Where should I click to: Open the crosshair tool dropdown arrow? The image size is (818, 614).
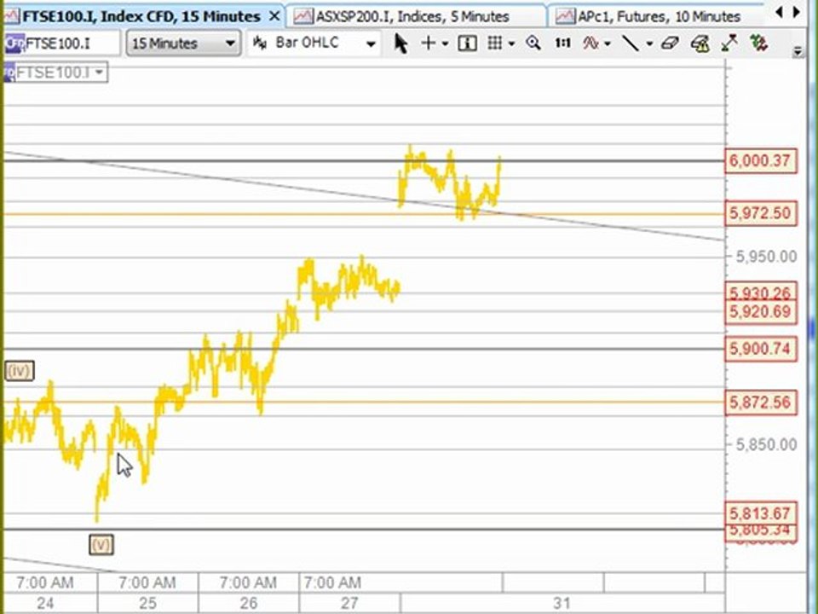coord(445,43)
